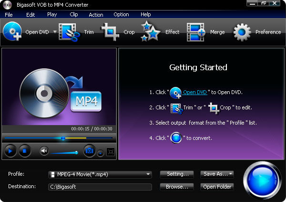Close the Bigasoft converter window
The image size is (286, 202).
pos(275,3)
